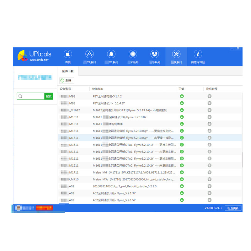Click the UPtools logo
Screen dimensions: 251x251
point(34,56)
